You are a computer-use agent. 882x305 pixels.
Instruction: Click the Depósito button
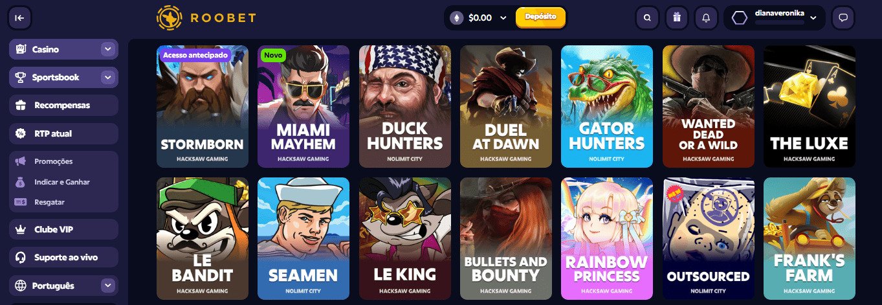[x=540, y=17]
